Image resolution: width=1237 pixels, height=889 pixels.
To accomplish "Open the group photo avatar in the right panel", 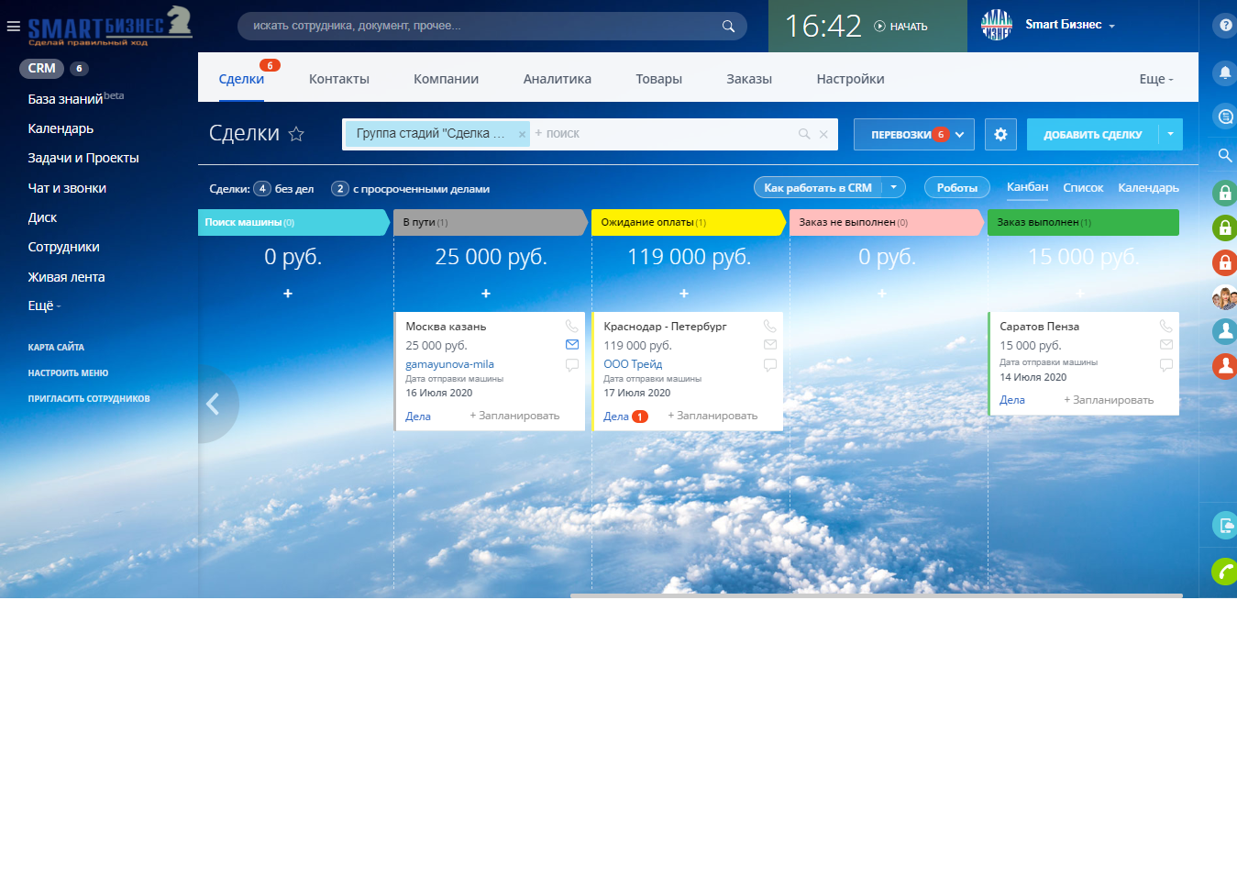I will (1225, 297).
